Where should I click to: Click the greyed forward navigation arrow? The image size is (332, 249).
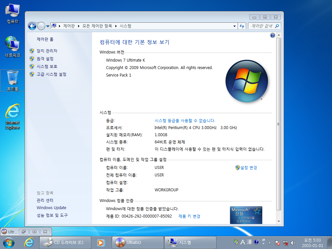41,26
